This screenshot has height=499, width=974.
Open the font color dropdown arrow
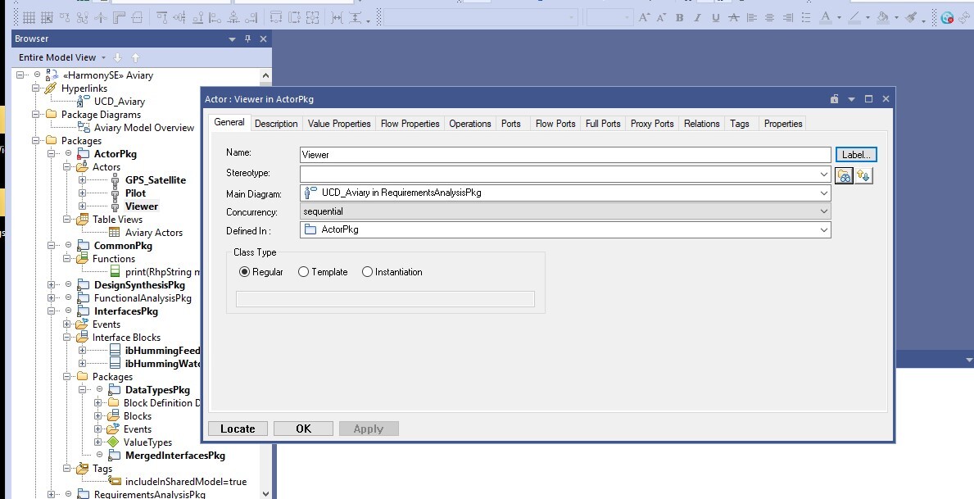(x=839, y=18)
